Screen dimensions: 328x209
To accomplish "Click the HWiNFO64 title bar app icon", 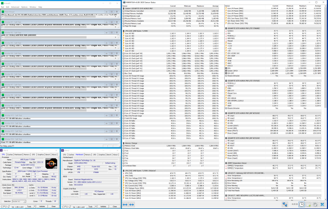I will [x=124, y=2].
